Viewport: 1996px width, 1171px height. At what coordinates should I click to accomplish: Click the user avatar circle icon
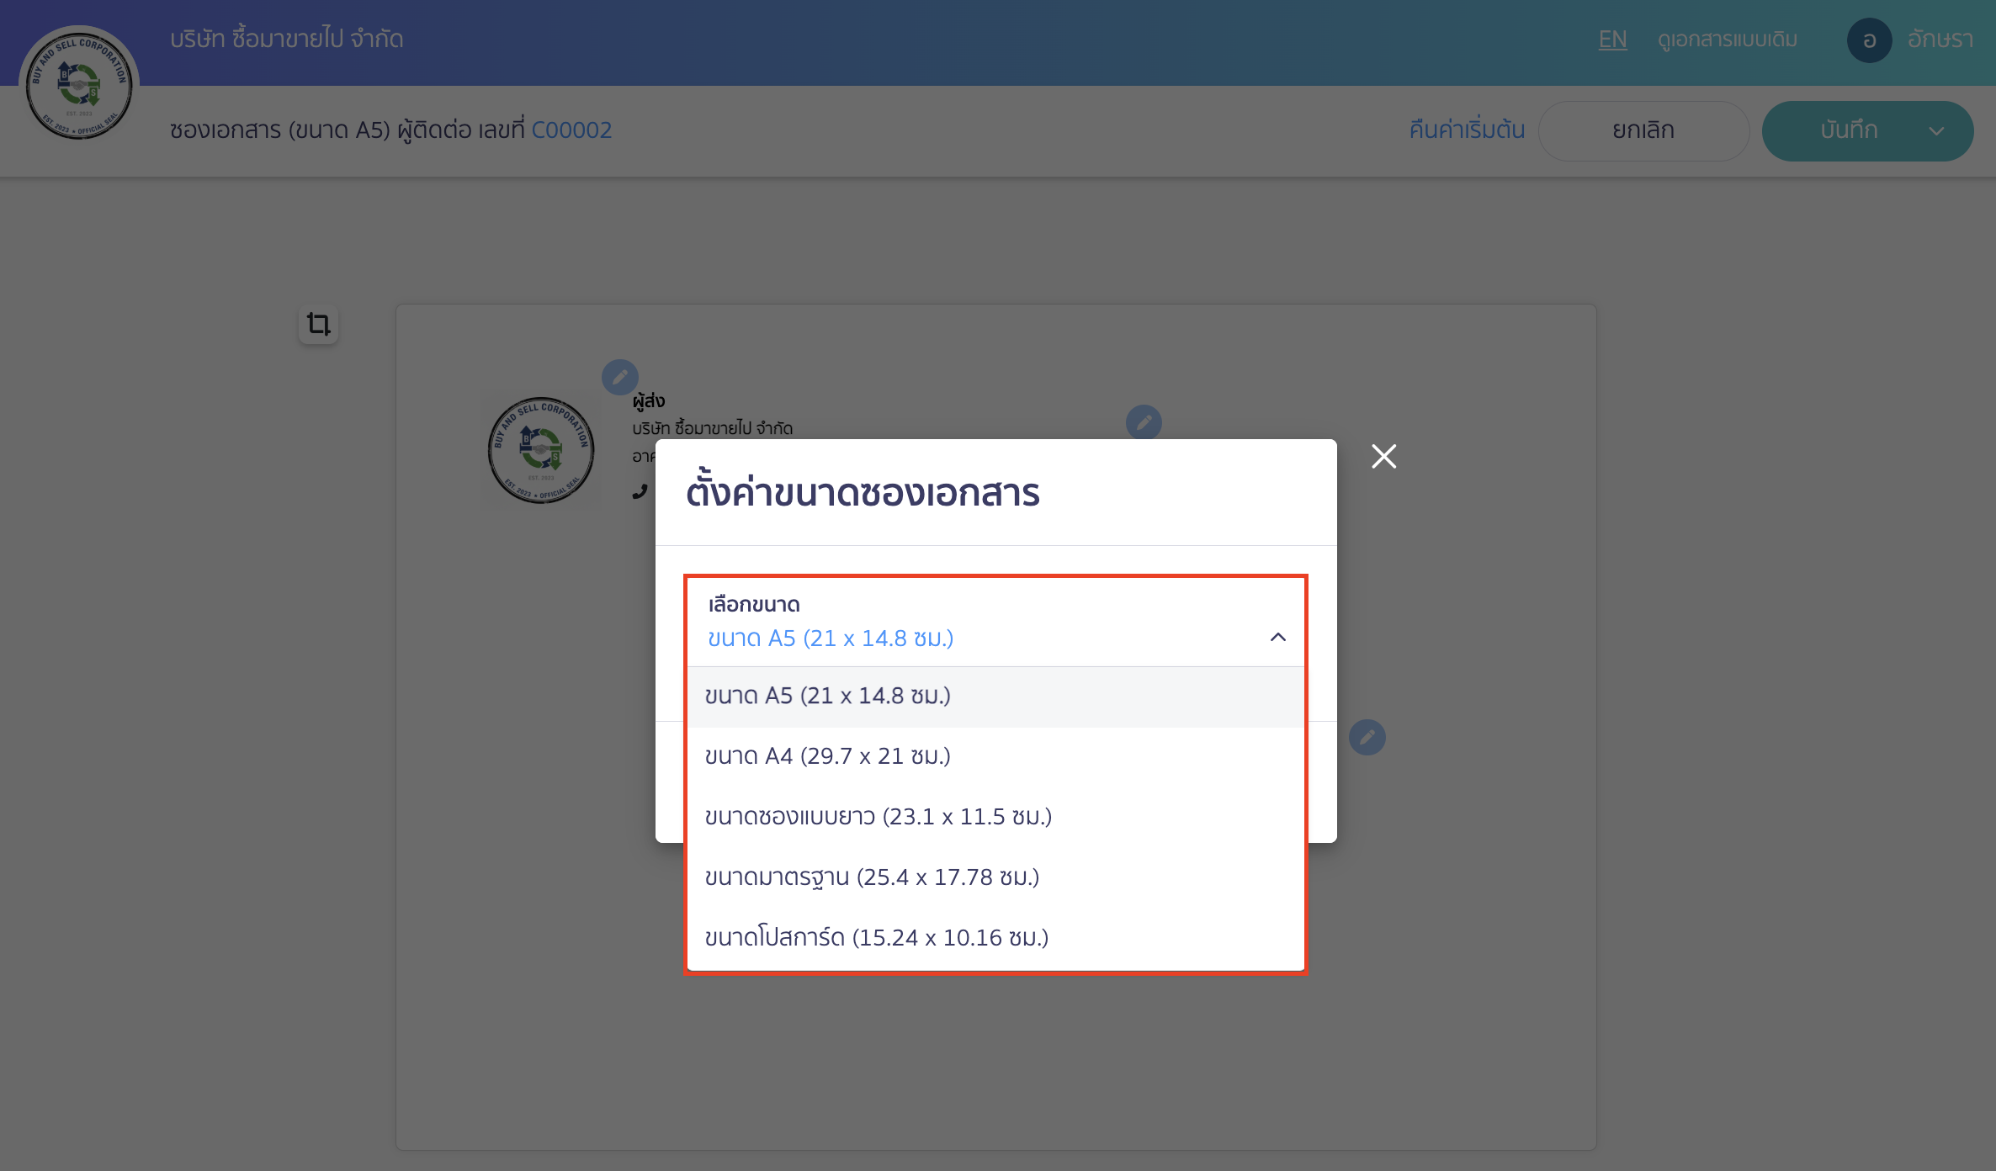pyautogui.click(x=1869, y=40)
